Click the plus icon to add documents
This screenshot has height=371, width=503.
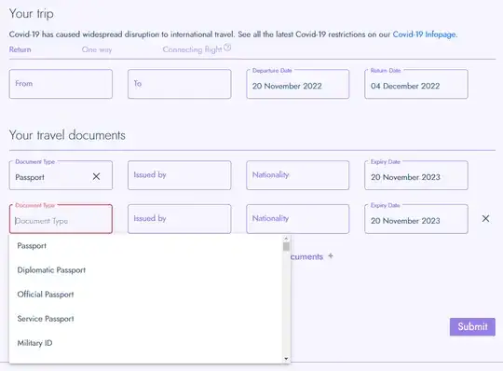tap(331, 256)
